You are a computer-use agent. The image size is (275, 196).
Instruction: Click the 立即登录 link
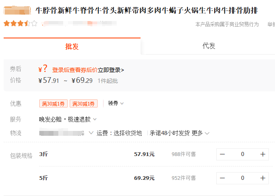111,70
